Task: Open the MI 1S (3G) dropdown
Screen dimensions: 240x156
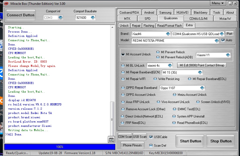Action: point(200,72)
